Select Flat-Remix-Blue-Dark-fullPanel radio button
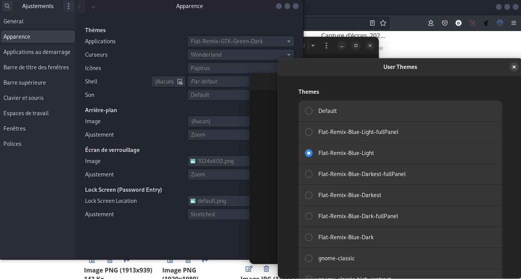Image resolution: width=521 pixels, height=279 pixels. (309, 216)
